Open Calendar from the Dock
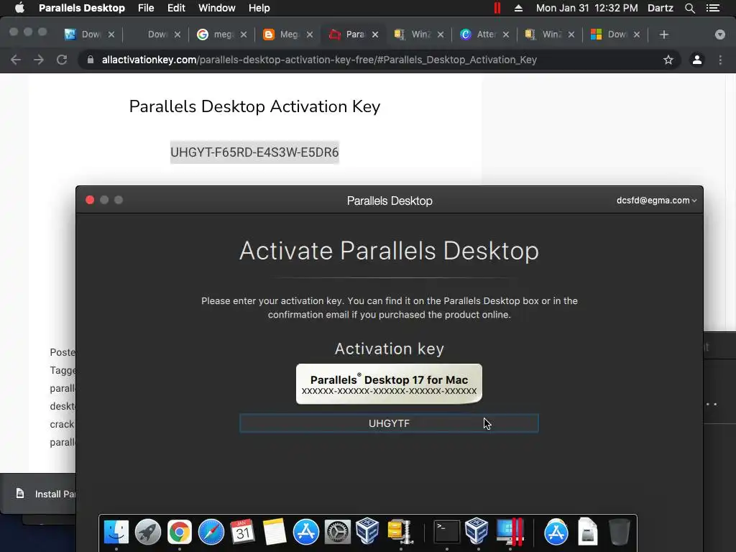The height and width of the screenshot is (552, 736). [243, 532]
